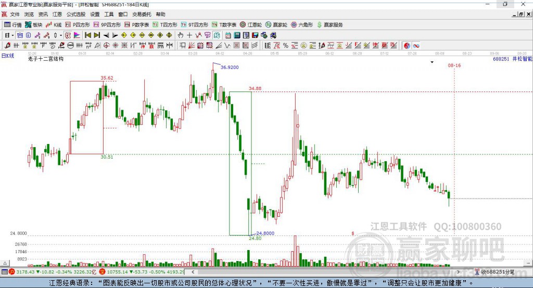
Task: Toggle the yin-yang icon
Action: (407, 46)
